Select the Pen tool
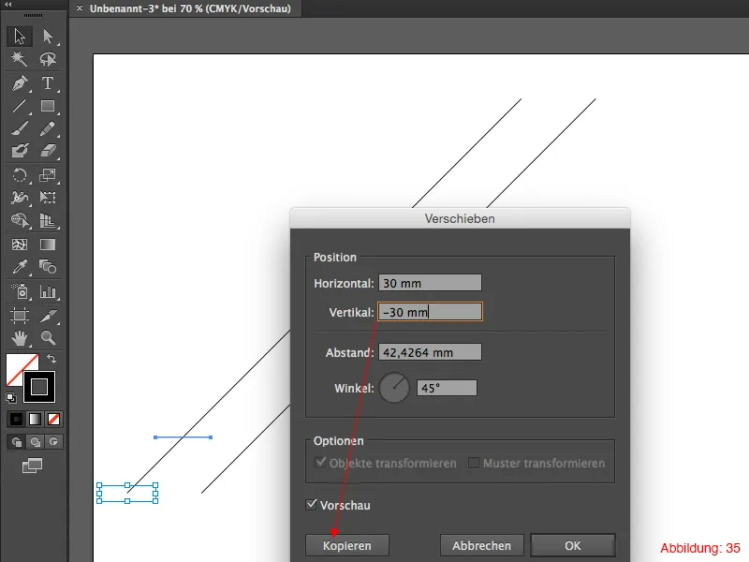Image resolution: width=749 pixels, height=562 pixels. [20, 83]
